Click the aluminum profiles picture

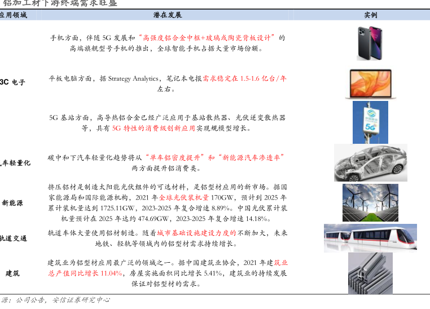point(370,273)
